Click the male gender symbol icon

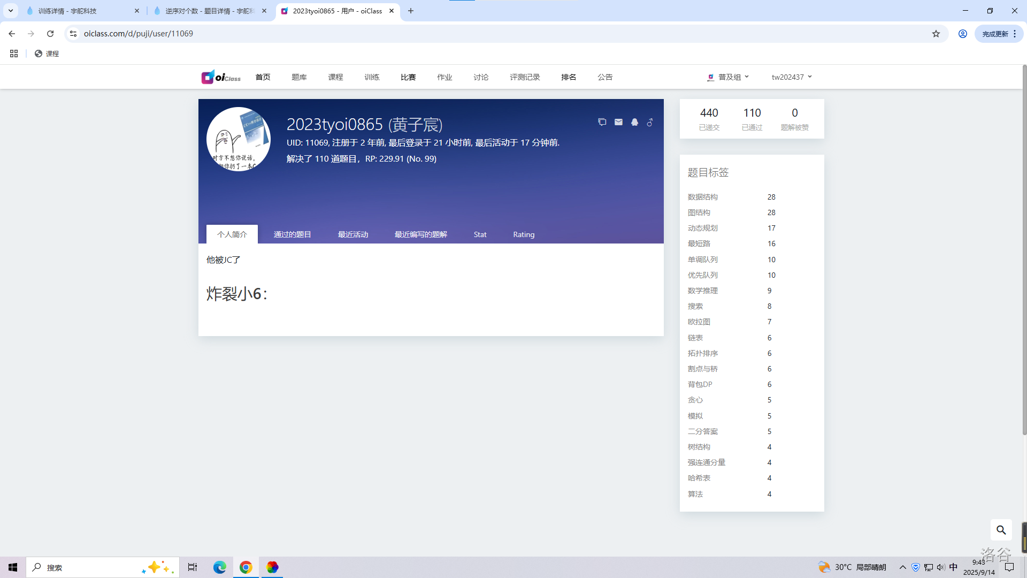pos(650,122)
